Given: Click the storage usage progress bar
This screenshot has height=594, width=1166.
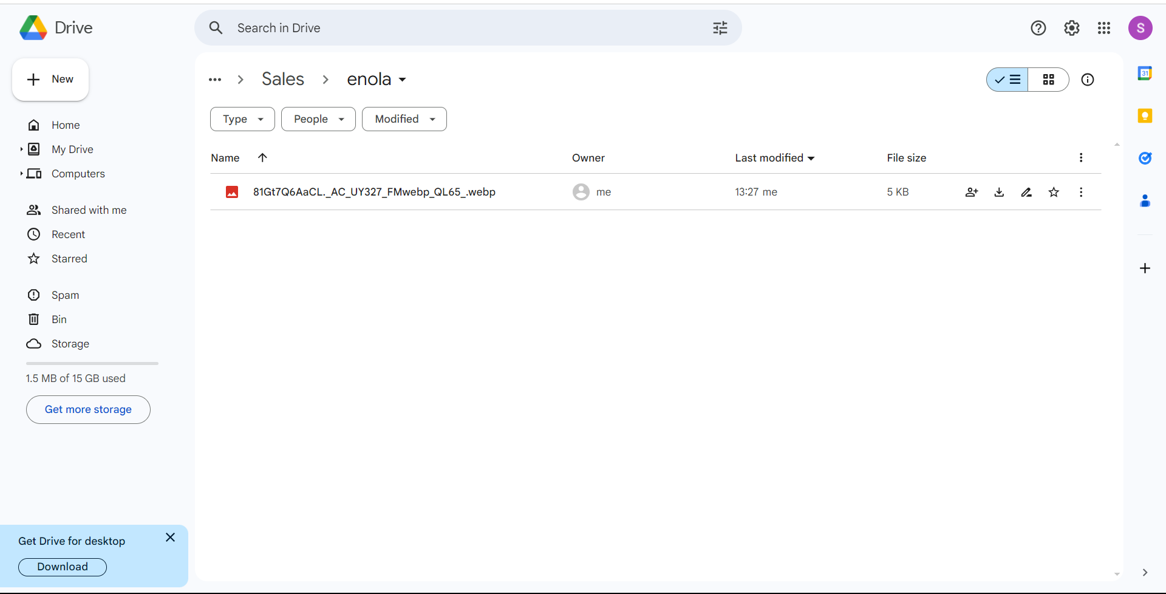Looking at the screenshot, I should pos(92,363).
